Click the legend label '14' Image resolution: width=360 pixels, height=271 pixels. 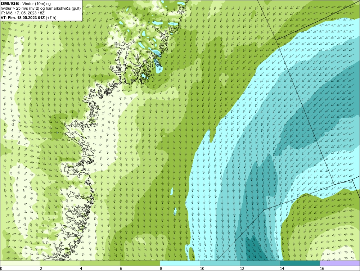(x=282, y=268)
